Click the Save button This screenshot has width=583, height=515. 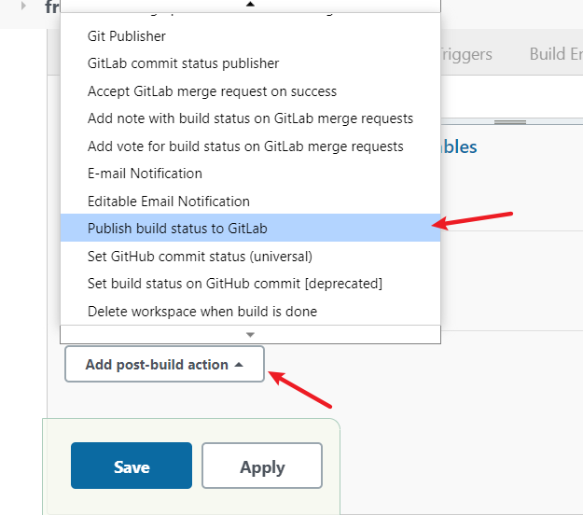coord(132,466)
